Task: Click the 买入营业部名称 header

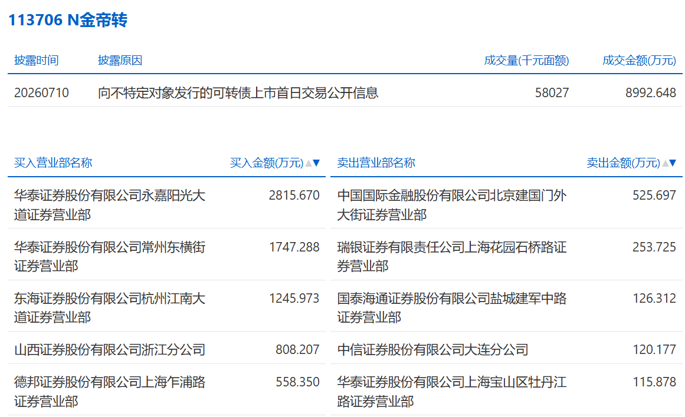Action: pyautogui.click(x=53, y=163)
